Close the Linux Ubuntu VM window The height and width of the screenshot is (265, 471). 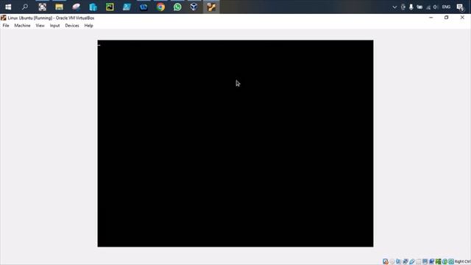(462, 18)
